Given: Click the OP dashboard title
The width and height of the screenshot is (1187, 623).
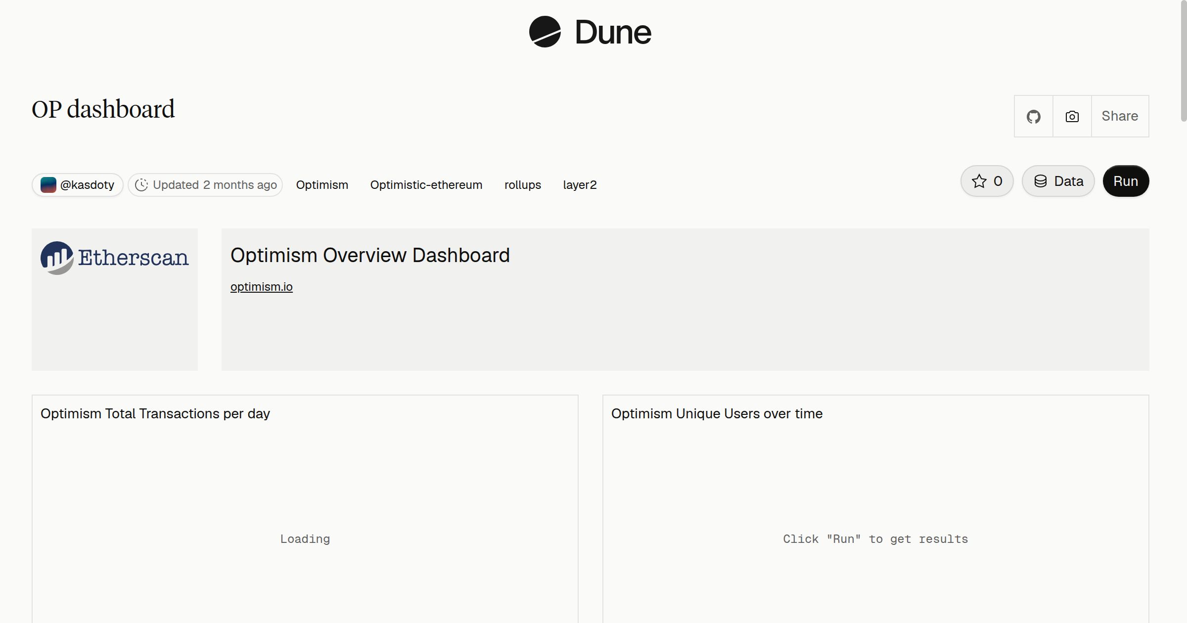Looking at the screenshot, I should coord(103,109).
